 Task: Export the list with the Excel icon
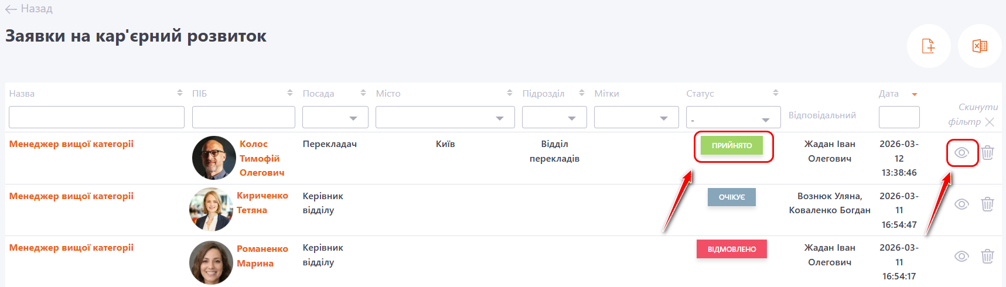pyautogui.click(x=980, y=46)
